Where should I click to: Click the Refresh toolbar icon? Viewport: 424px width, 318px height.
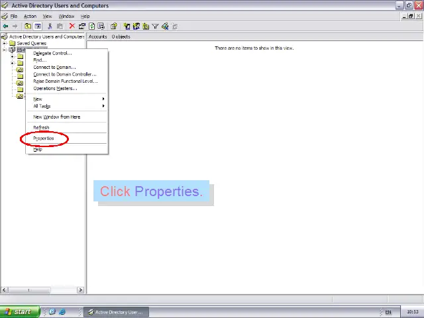click(x=92, y=26)
